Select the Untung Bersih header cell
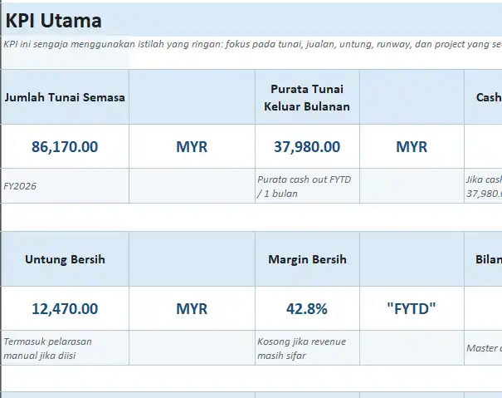Image resolution: width=502 pixels, height=398 pixels. [65, 259]
